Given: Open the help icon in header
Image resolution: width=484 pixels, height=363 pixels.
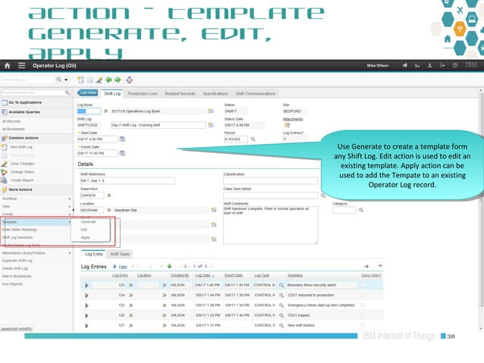Looking at the screenshot, I should (455, 65).
